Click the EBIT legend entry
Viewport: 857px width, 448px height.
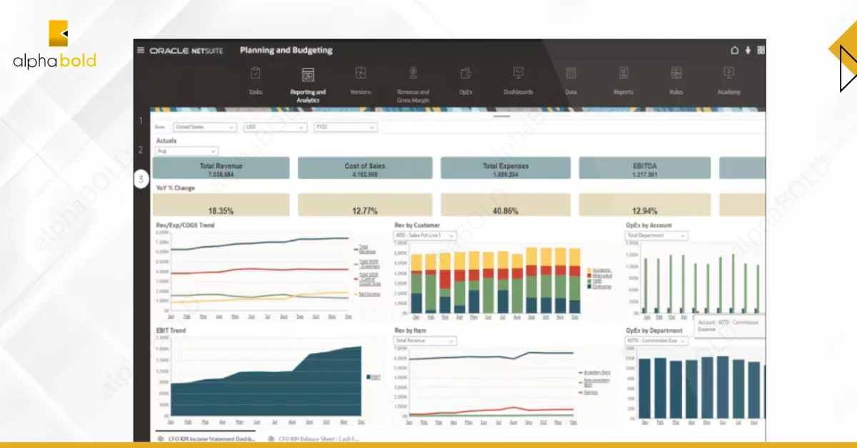coord(374,377)
